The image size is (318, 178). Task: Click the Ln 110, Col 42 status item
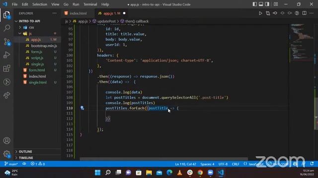[x=185, y=164]
